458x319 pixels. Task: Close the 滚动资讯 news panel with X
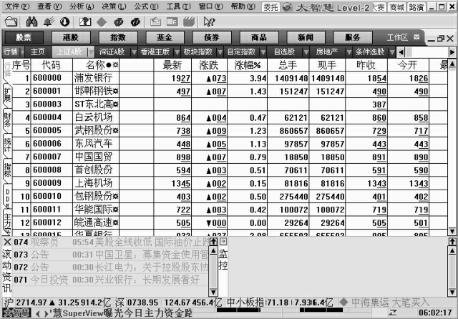coord(7,242)
